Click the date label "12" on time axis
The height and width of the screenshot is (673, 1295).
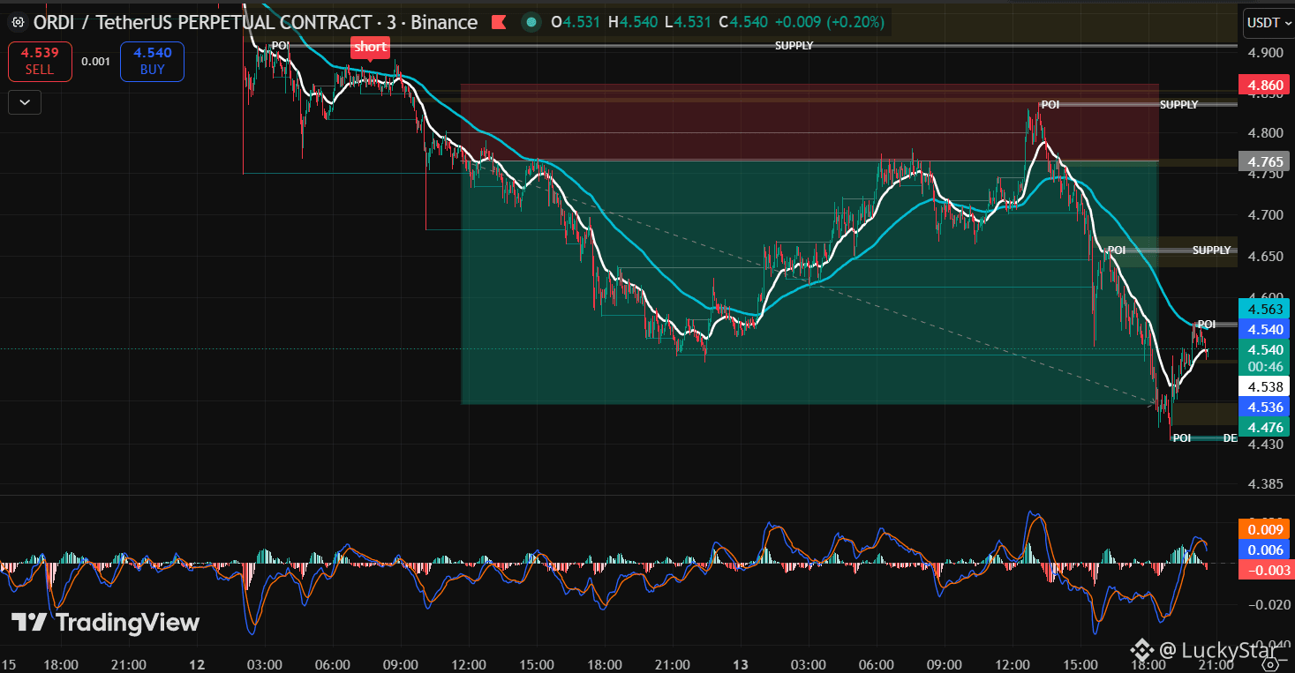(197, 664)
